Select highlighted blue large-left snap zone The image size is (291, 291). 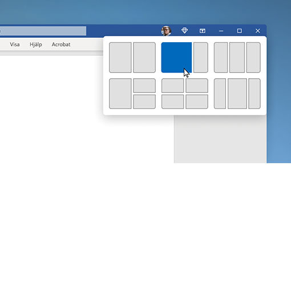[176, 58]
